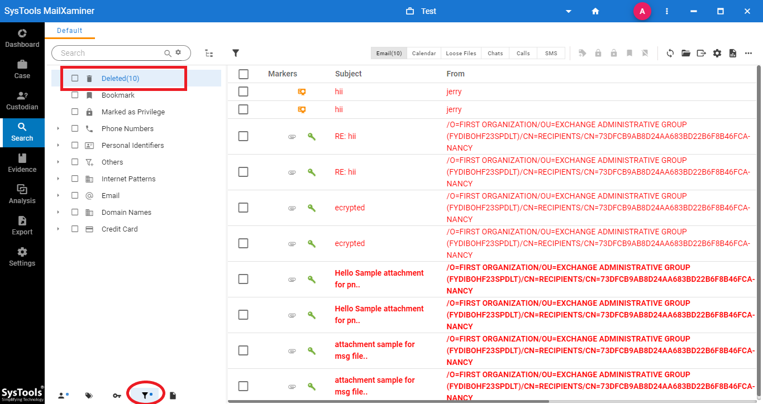This screenshot has height=404, width=763.
Task: Tick the Deleted(10) checkbox
Action: 75,79
